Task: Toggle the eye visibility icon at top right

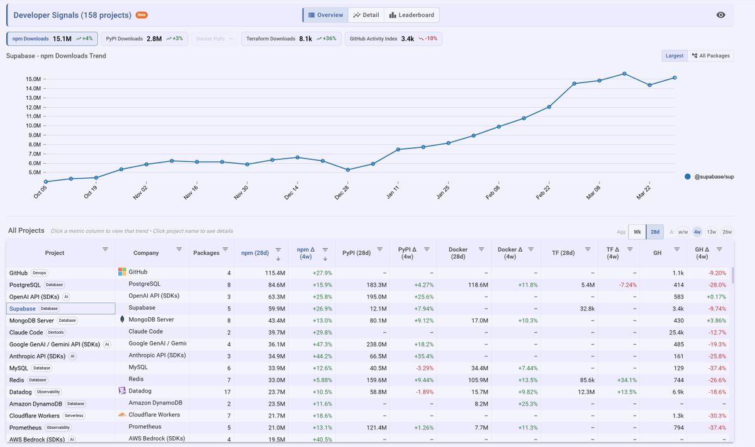Action: (721, 15)
